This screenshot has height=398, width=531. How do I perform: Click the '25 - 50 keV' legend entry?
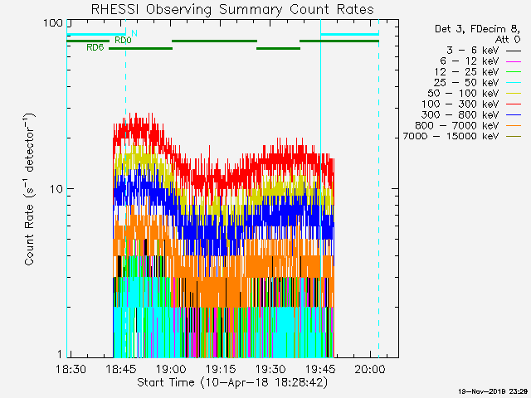(x=466, y=82)
